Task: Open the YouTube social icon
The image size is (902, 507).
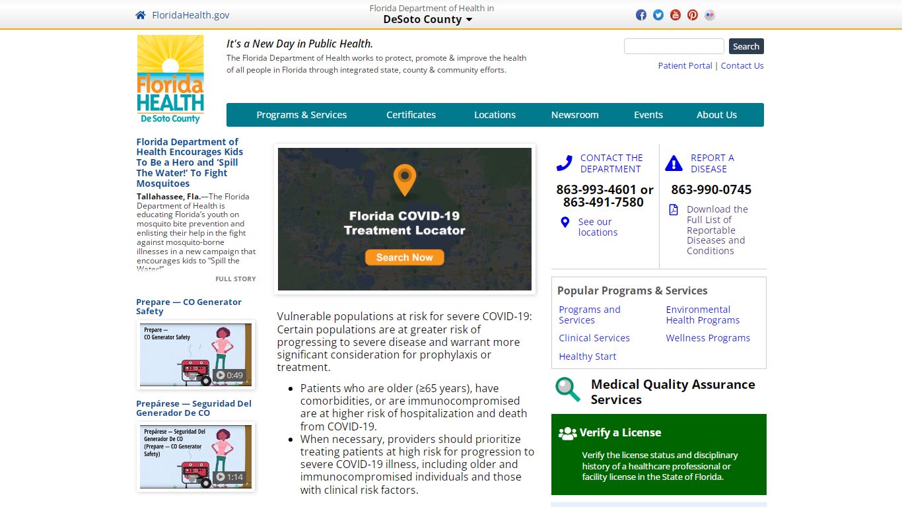Action: 676,15
